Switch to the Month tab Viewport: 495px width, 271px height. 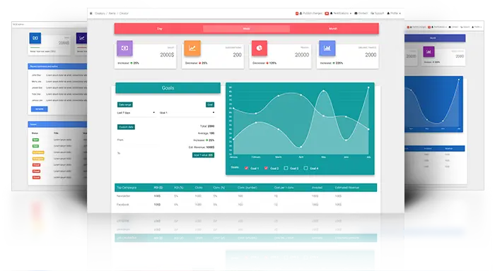click(333, 29)
